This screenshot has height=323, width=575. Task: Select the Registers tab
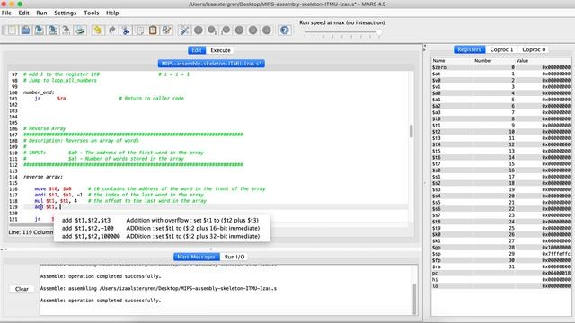coord(469,49)
